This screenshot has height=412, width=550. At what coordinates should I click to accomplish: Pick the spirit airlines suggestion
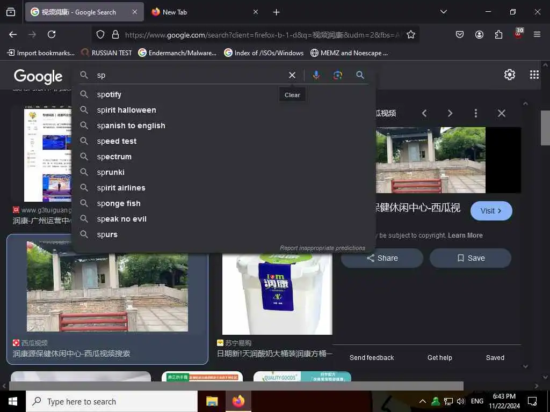[x=224, y=188]
